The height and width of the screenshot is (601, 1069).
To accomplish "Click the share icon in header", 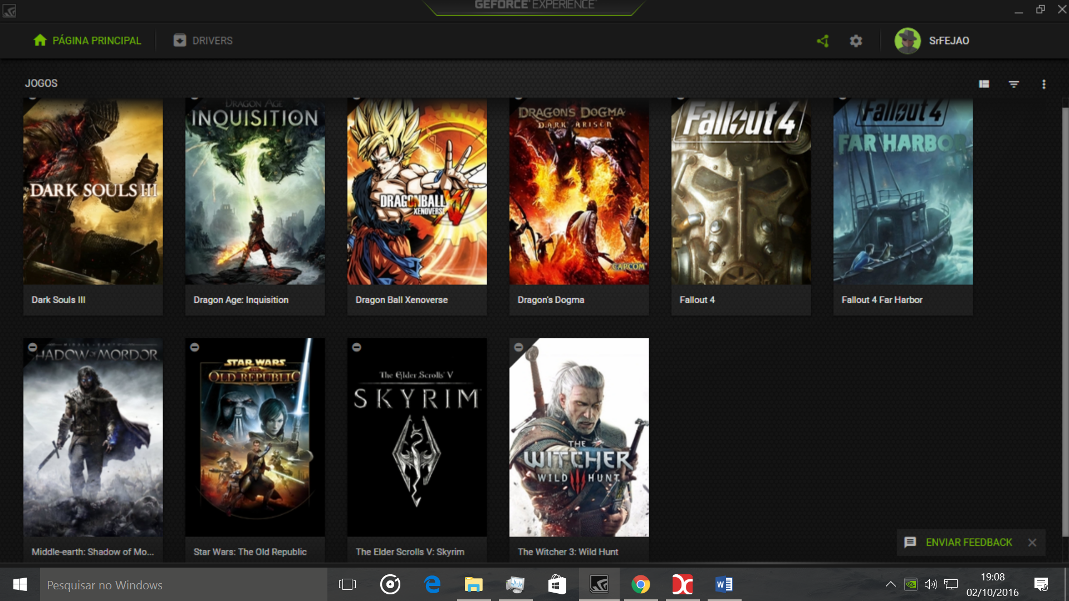I will click(x=823, y=41).
